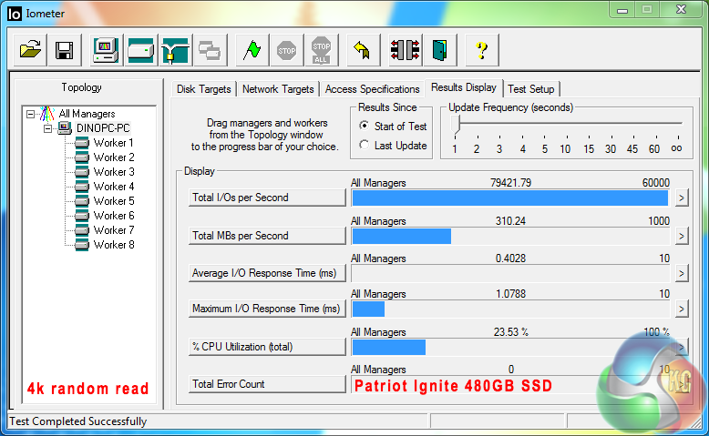Click the 310.24 MBs value
Viewport: 709px width, 436px height.
point(510,221)
